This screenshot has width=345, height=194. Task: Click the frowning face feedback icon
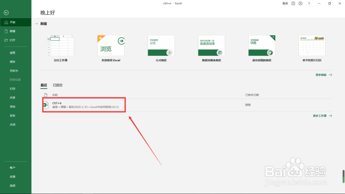[x=300, y=3]
